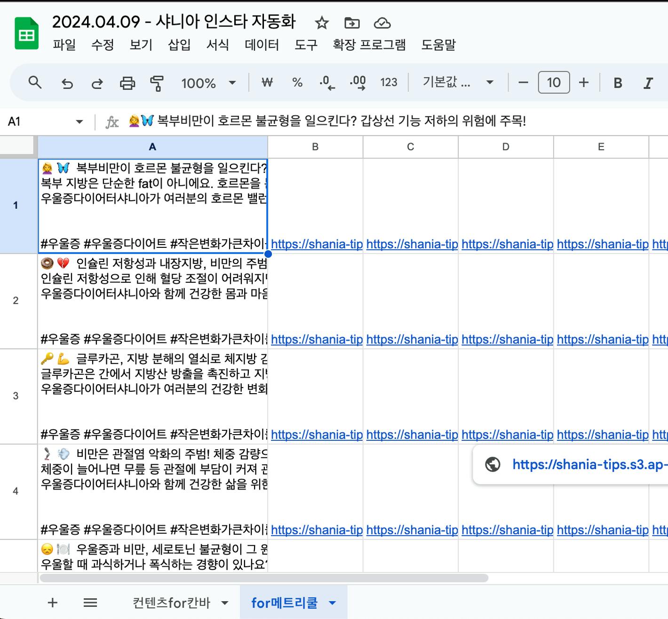
Task: Select column B header
Action: click(x=315, y=147)
